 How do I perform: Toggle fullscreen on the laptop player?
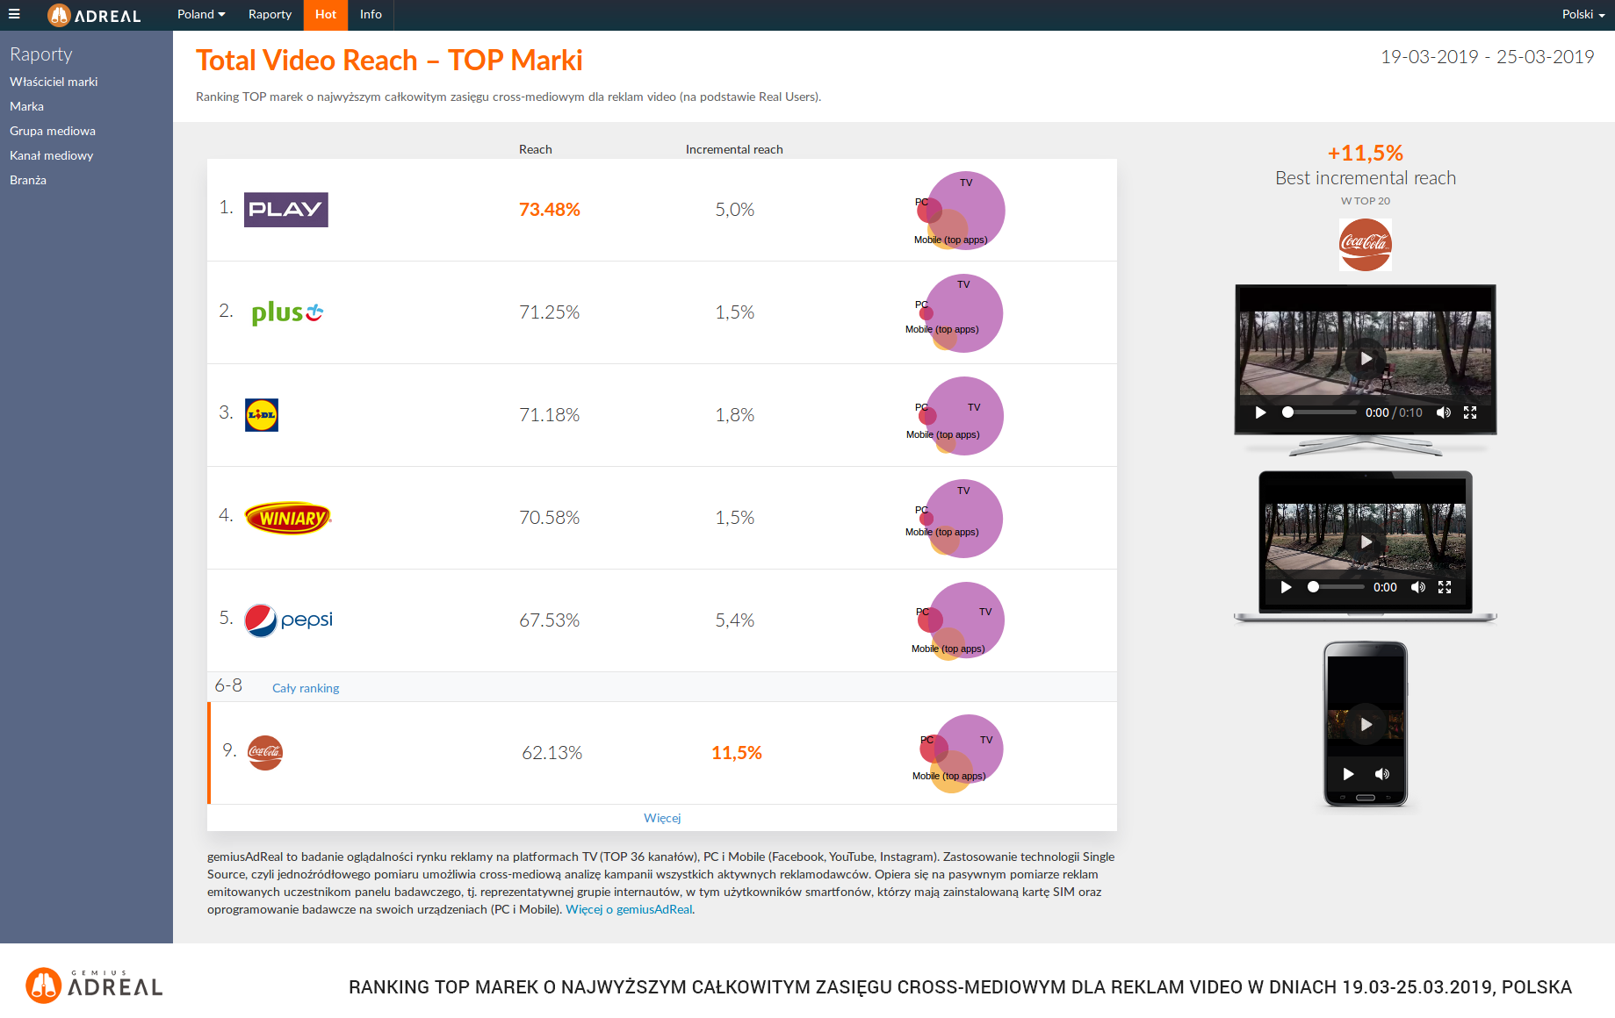[x=1445, y=587]
